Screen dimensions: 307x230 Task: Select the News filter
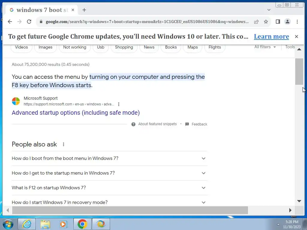pos(149,47)
